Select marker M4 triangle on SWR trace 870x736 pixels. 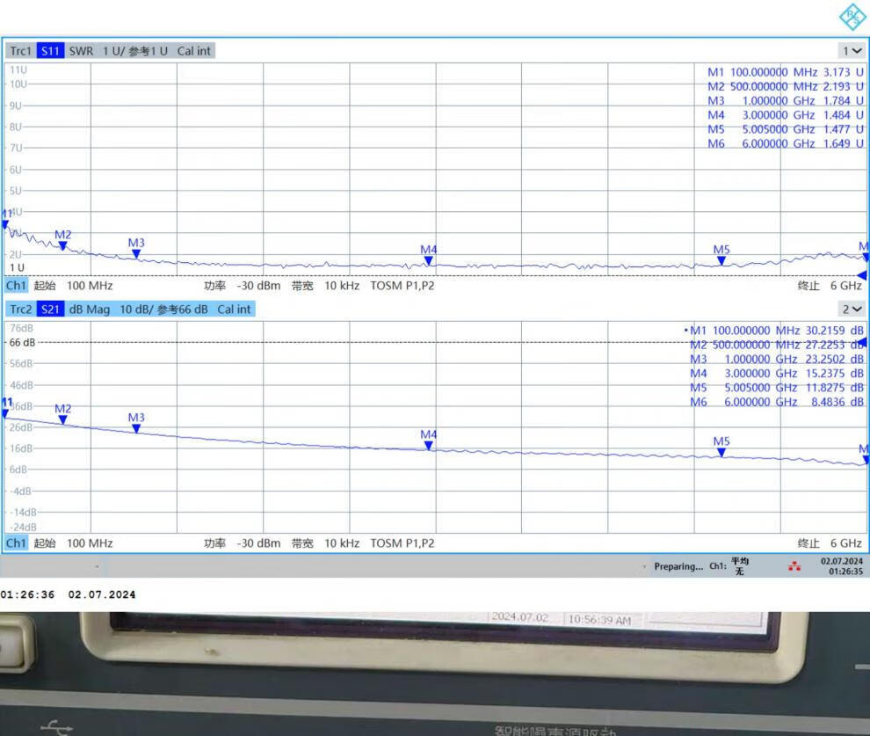coord(428,260)
